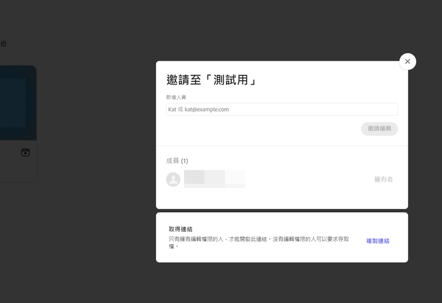This screenshot has width=442, height=303.
Task: Click the 新增人員 field label
Action: click(x=176, y=97)
